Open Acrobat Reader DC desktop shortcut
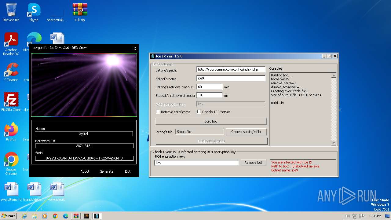 (11, 44)
